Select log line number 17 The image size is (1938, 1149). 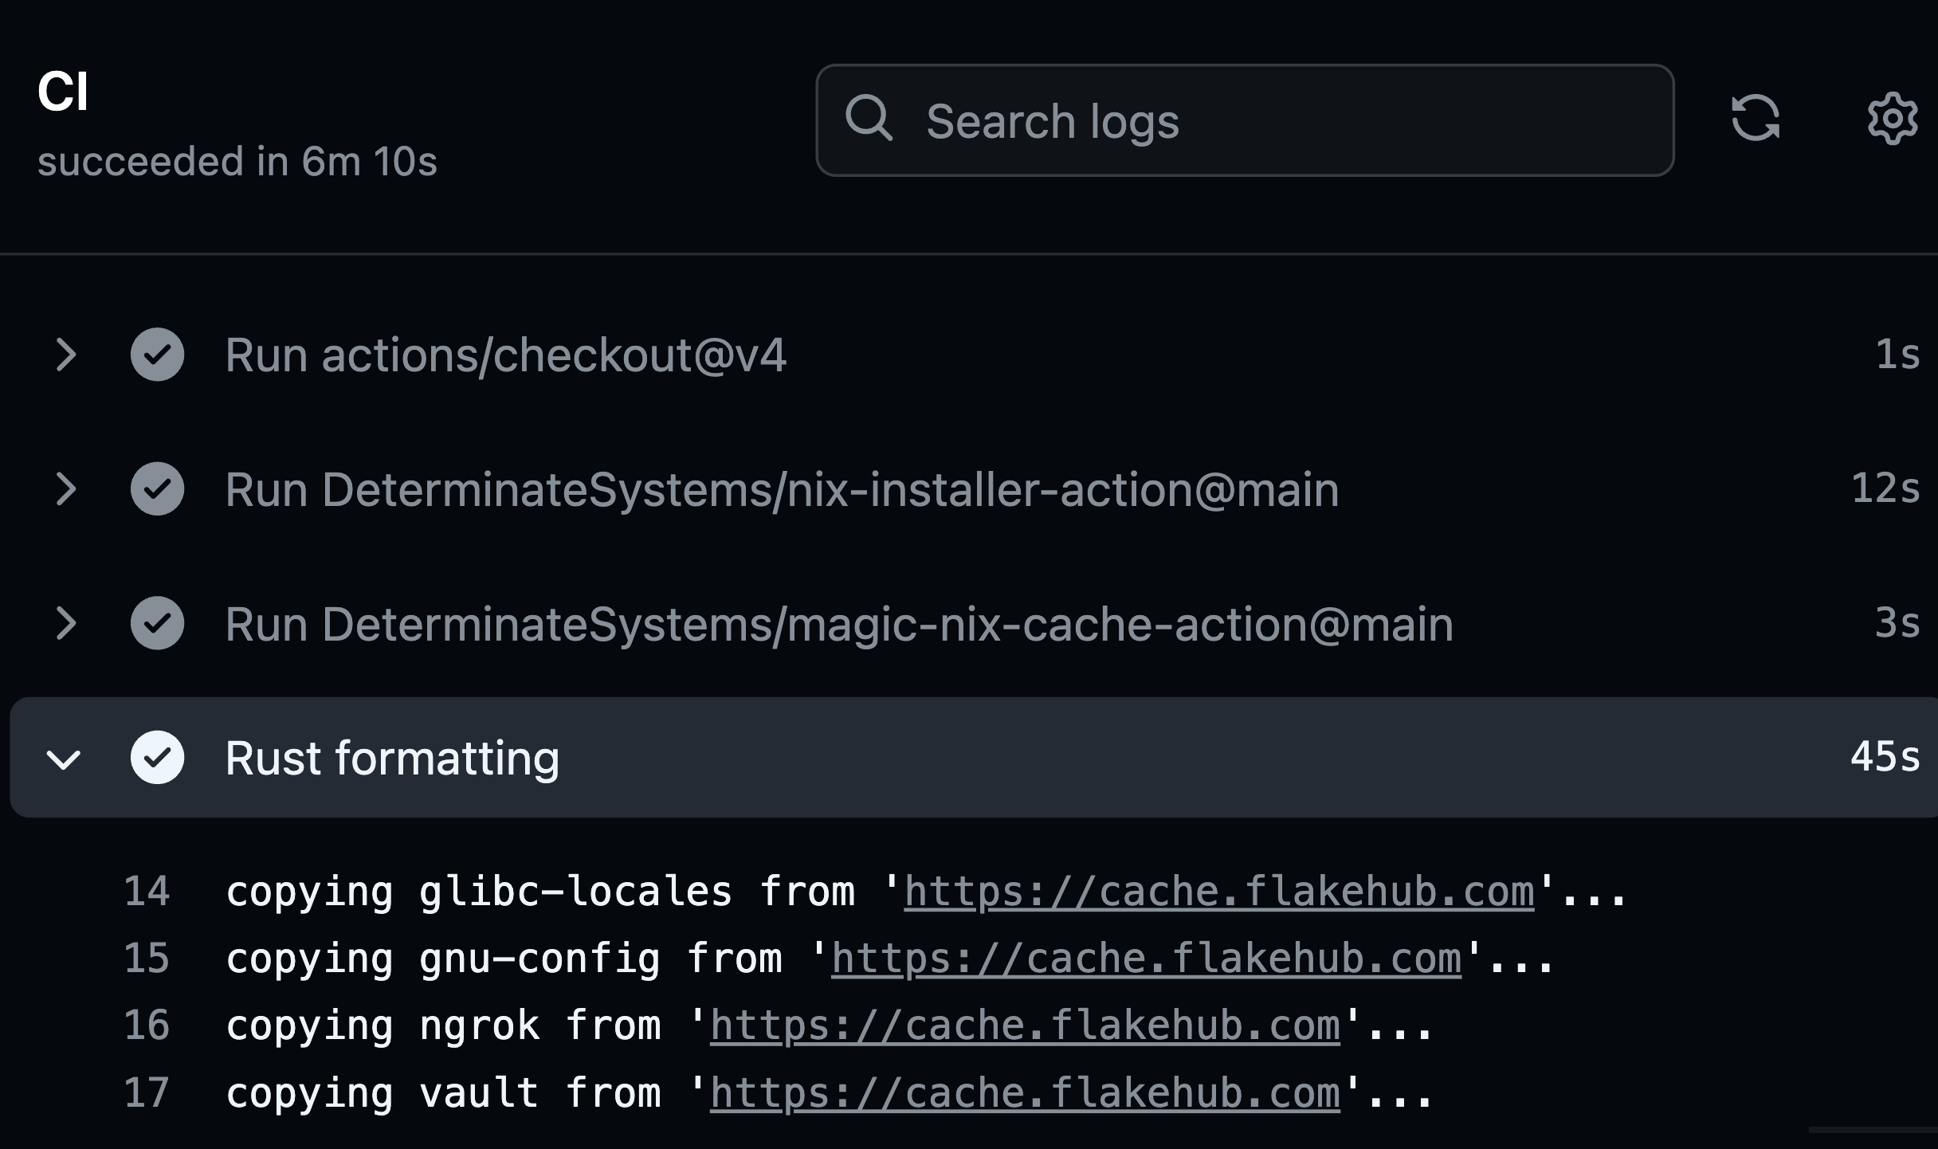tap(147, 1093)
